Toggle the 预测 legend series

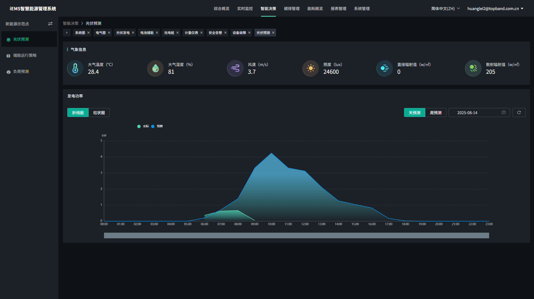click(157, 126)
